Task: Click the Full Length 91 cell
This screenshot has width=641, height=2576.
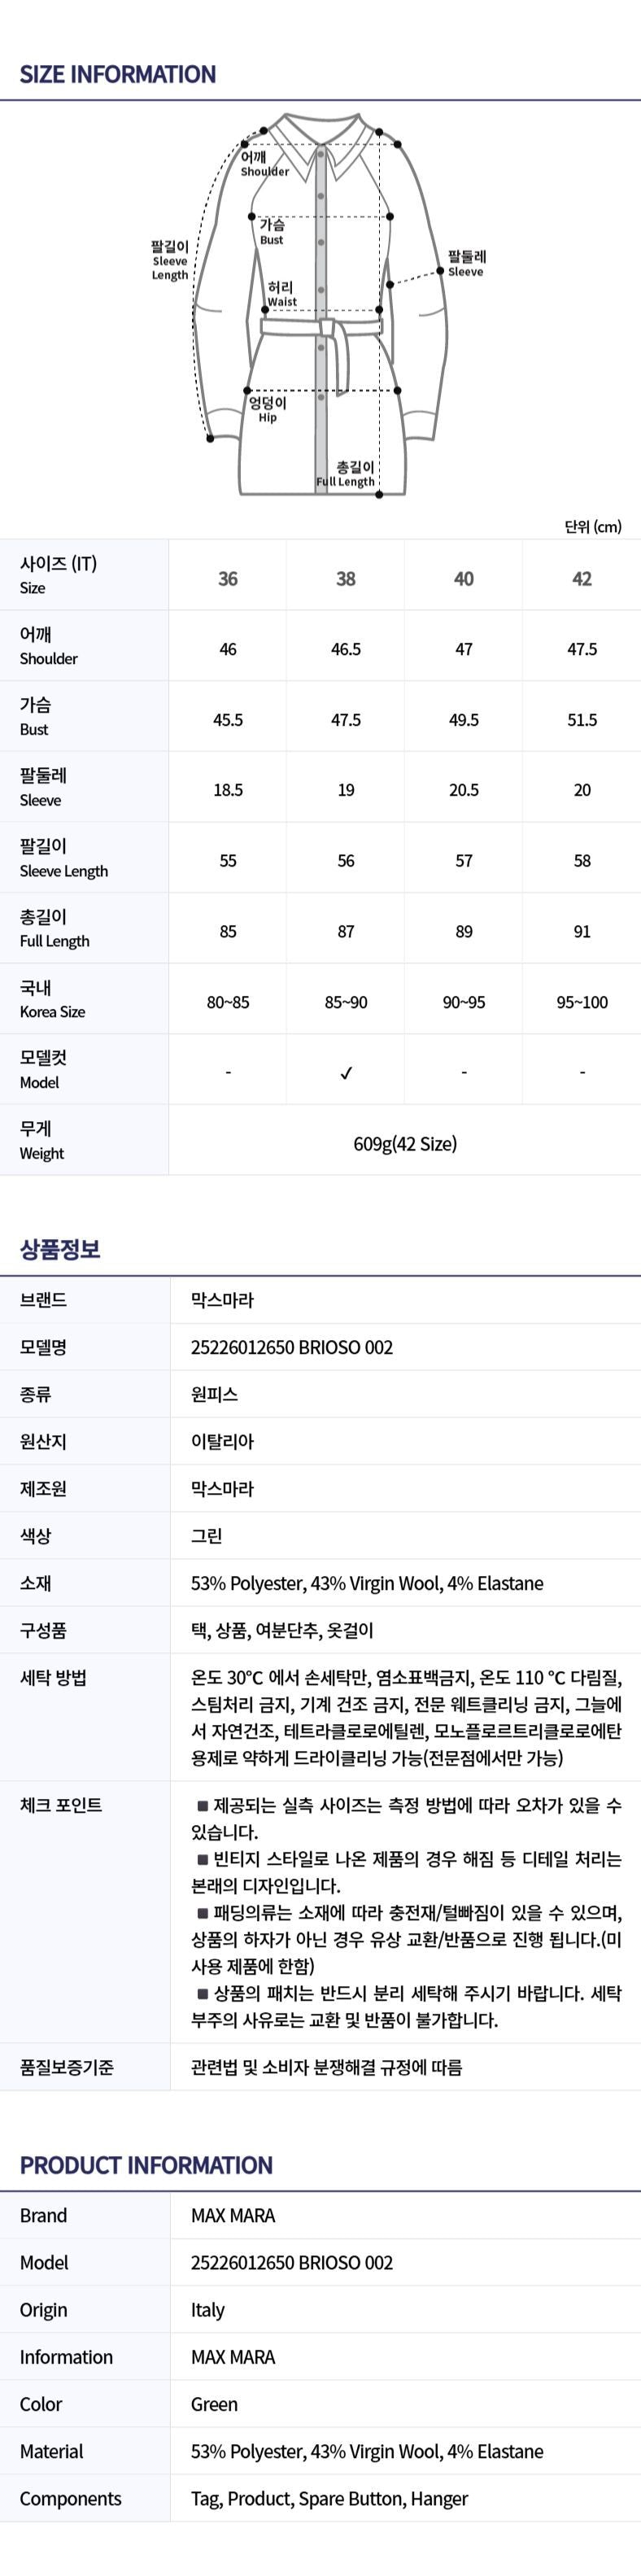Action: click(x=582, y=931)
